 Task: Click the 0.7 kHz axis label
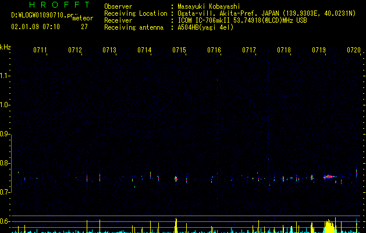[x=5, y=192]
